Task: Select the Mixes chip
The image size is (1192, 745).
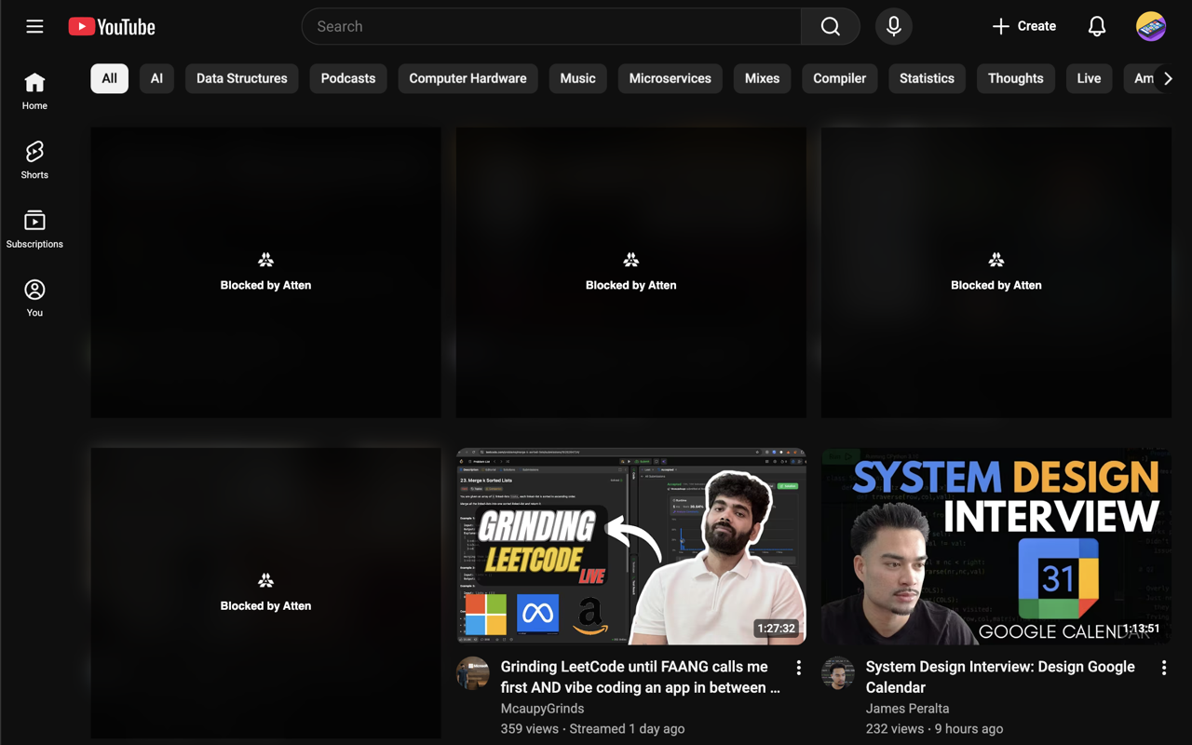Action: coord(762,78)
